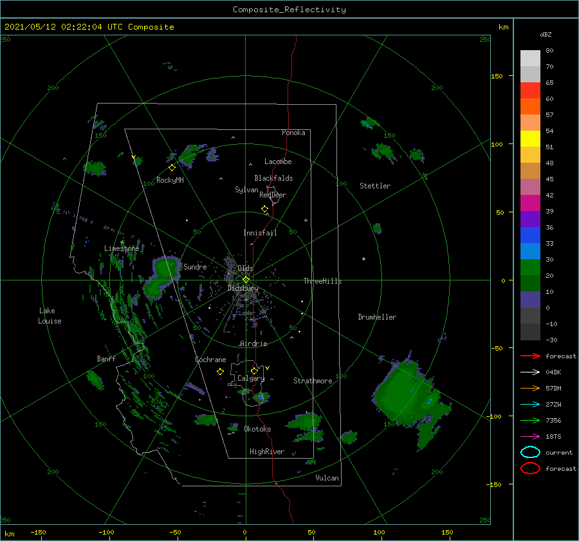
Task: Click the ThreeHills label
Action: (322, 281)
